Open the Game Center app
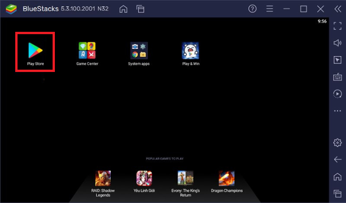The image size is (346, 203). (87, 51)
